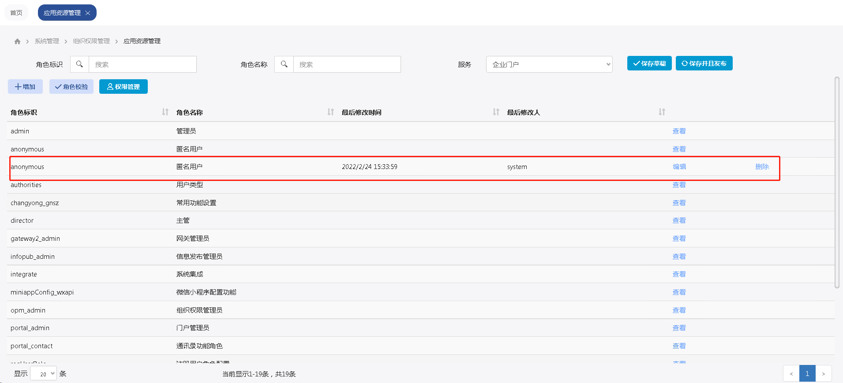View the integrate role
The width and height of the screenshot is (843, 383).
coord(679,274)
